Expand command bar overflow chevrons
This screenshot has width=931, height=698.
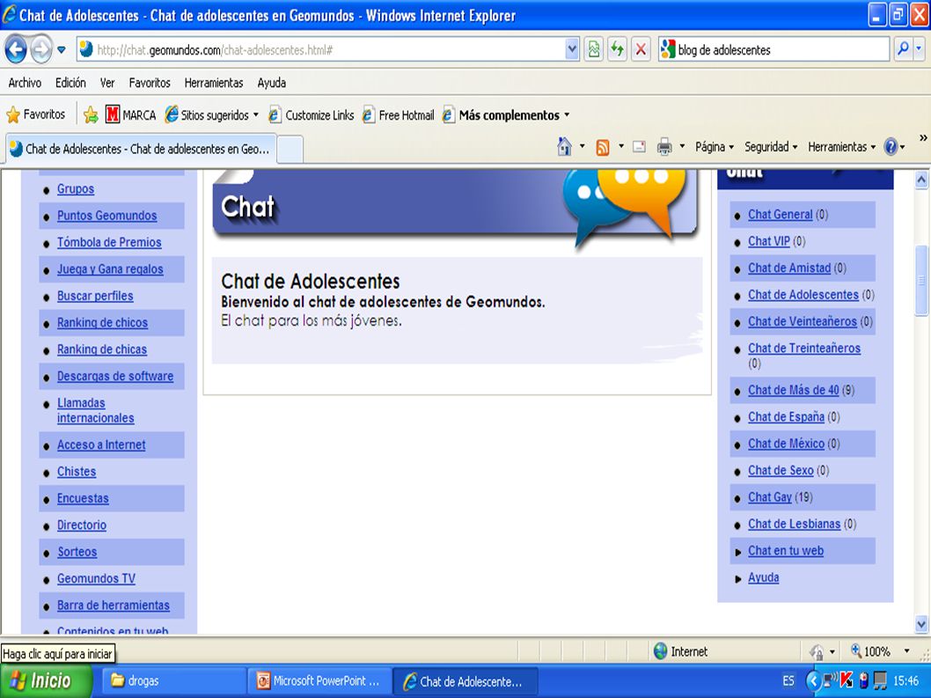923,138
